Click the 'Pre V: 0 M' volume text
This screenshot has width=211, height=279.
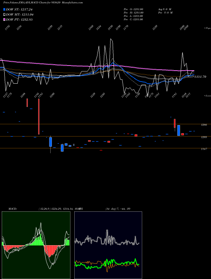(x=165, y=13)
